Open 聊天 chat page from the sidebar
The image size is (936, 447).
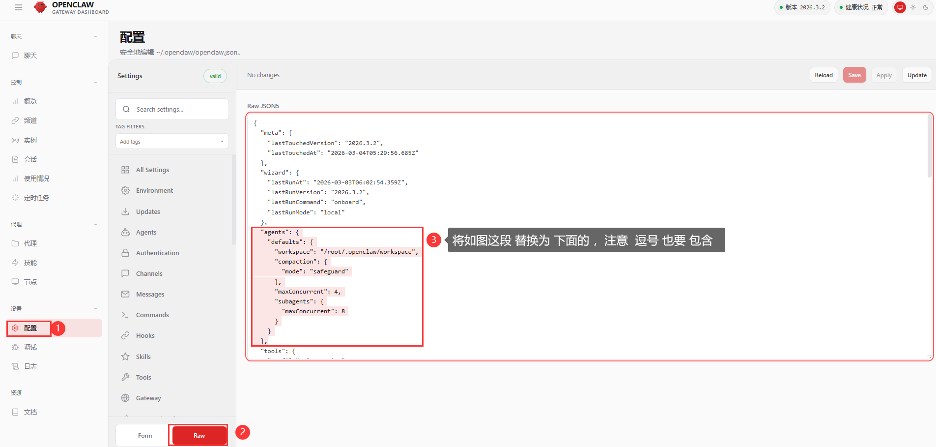point(30,56)
